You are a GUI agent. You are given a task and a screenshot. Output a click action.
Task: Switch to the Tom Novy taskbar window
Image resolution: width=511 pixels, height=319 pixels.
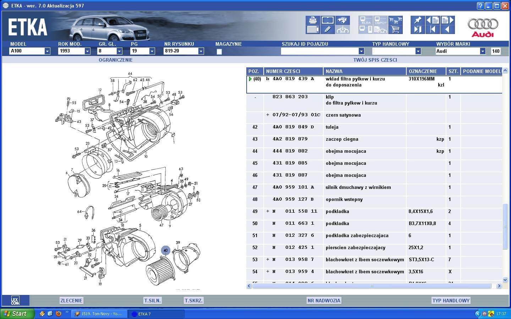pos(99,314)
